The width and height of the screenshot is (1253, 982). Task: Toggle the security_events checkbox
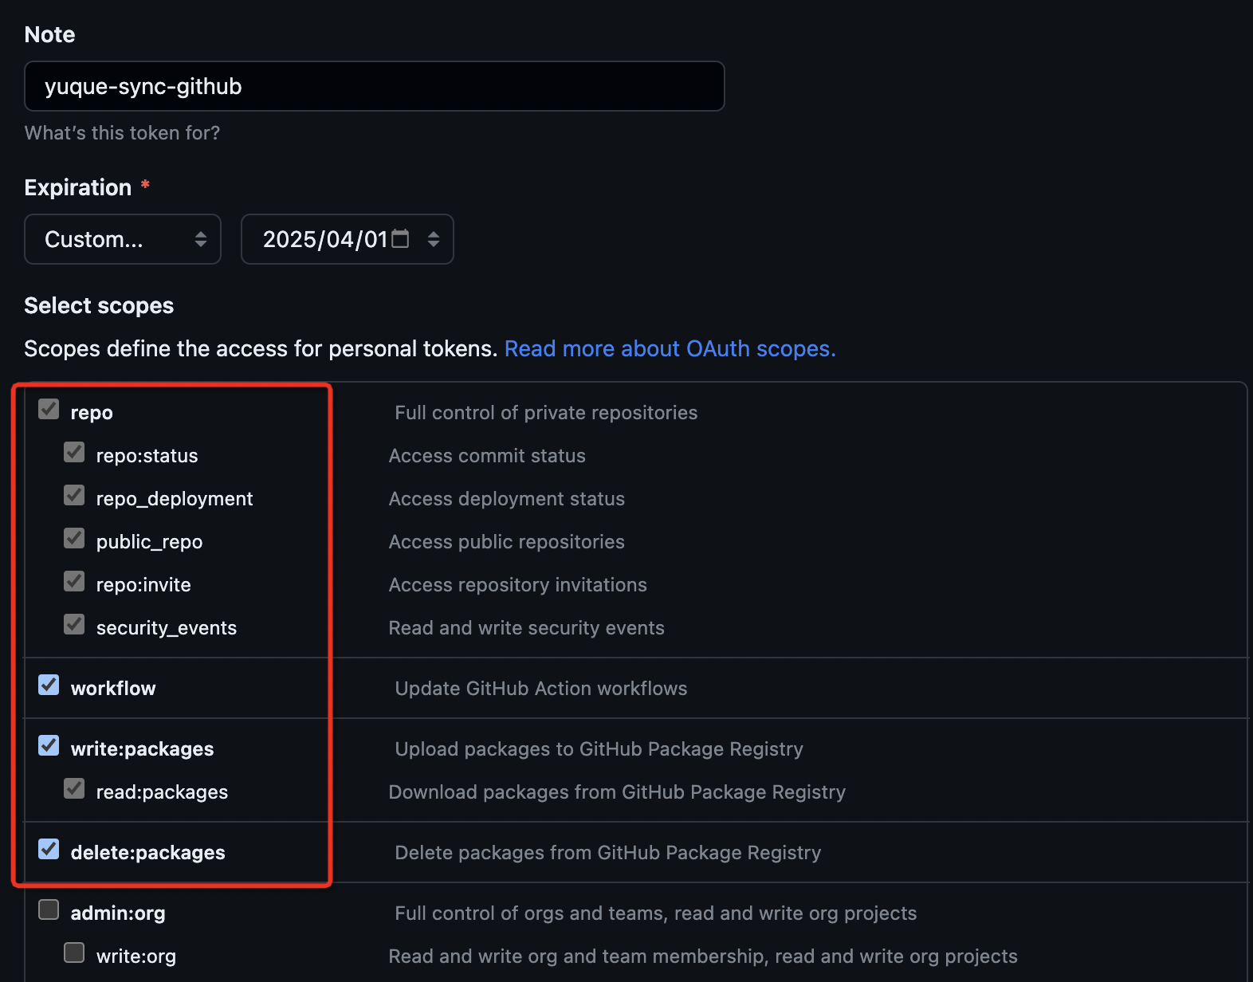[74, 625]
